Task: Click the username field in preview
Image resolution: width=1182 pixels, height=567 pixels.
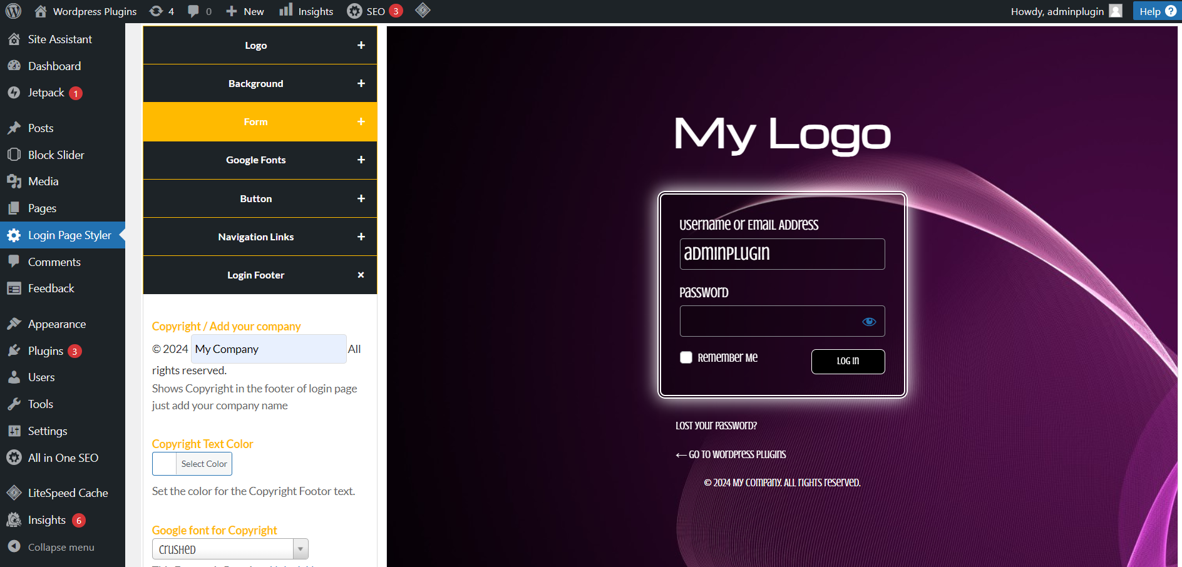Action: 782,254
